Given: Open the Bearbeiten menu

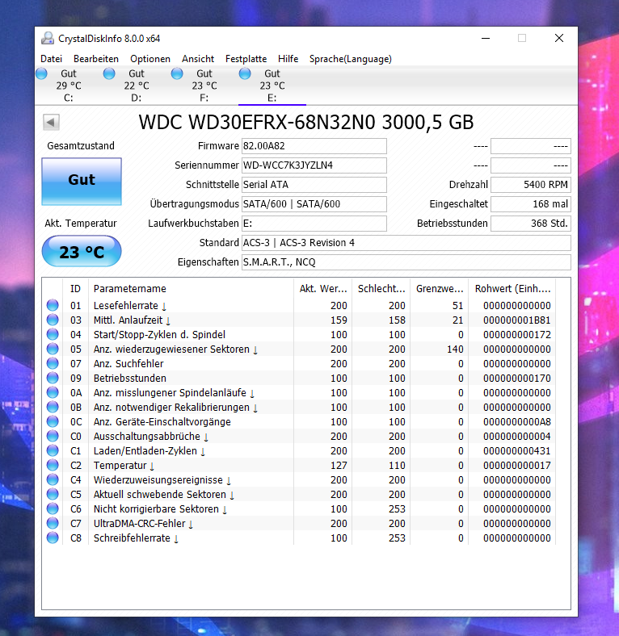Looking at the screenshot, I should [96, 59].
